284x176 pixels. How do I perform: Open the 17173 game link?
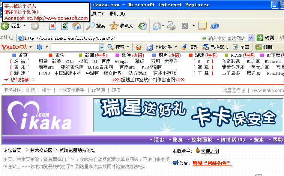pos(44,73)
